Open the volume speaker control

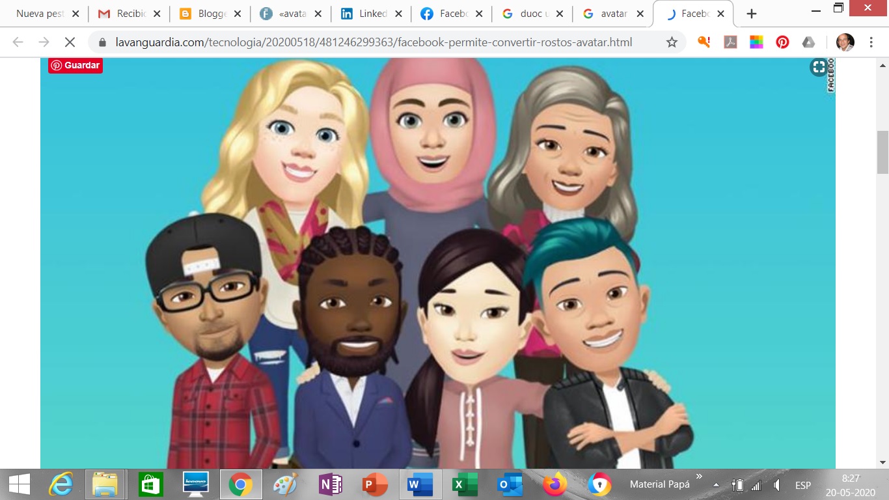pos(776,485)
